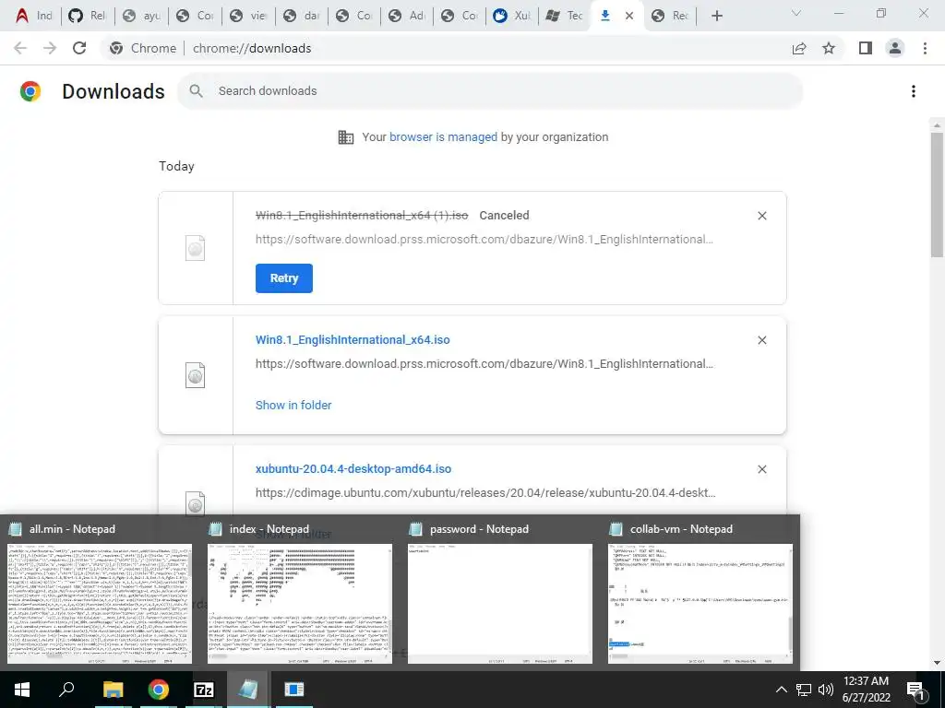Remove xubuntu-20.04.4 entry from list
Screen dimensions: 945x708
click(x=761, y=469)
